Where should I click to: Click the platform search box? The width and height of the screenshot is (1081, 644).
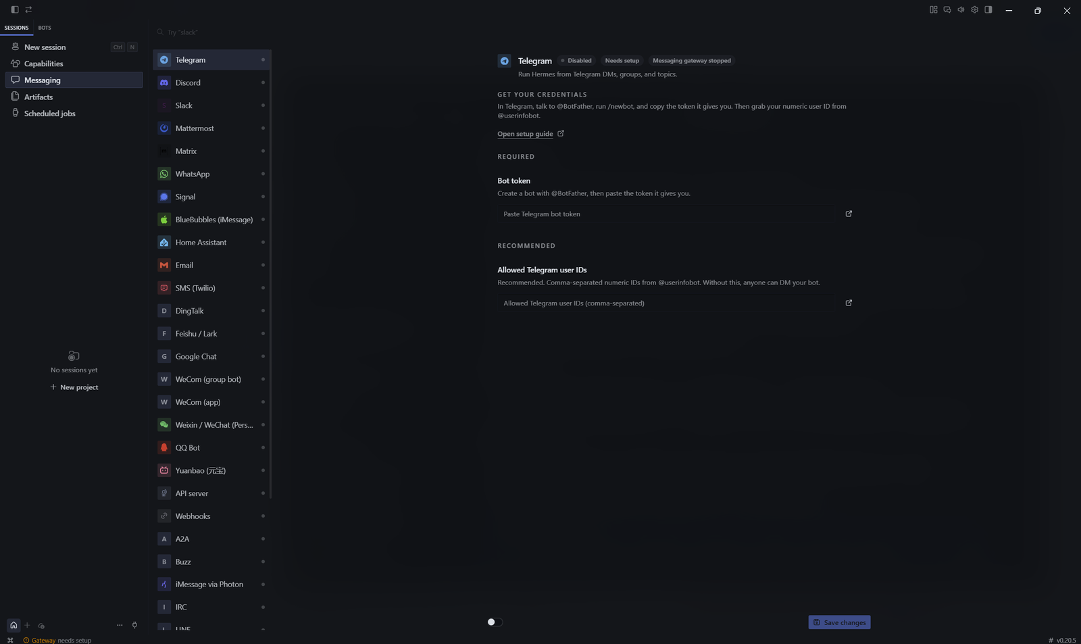212,32
